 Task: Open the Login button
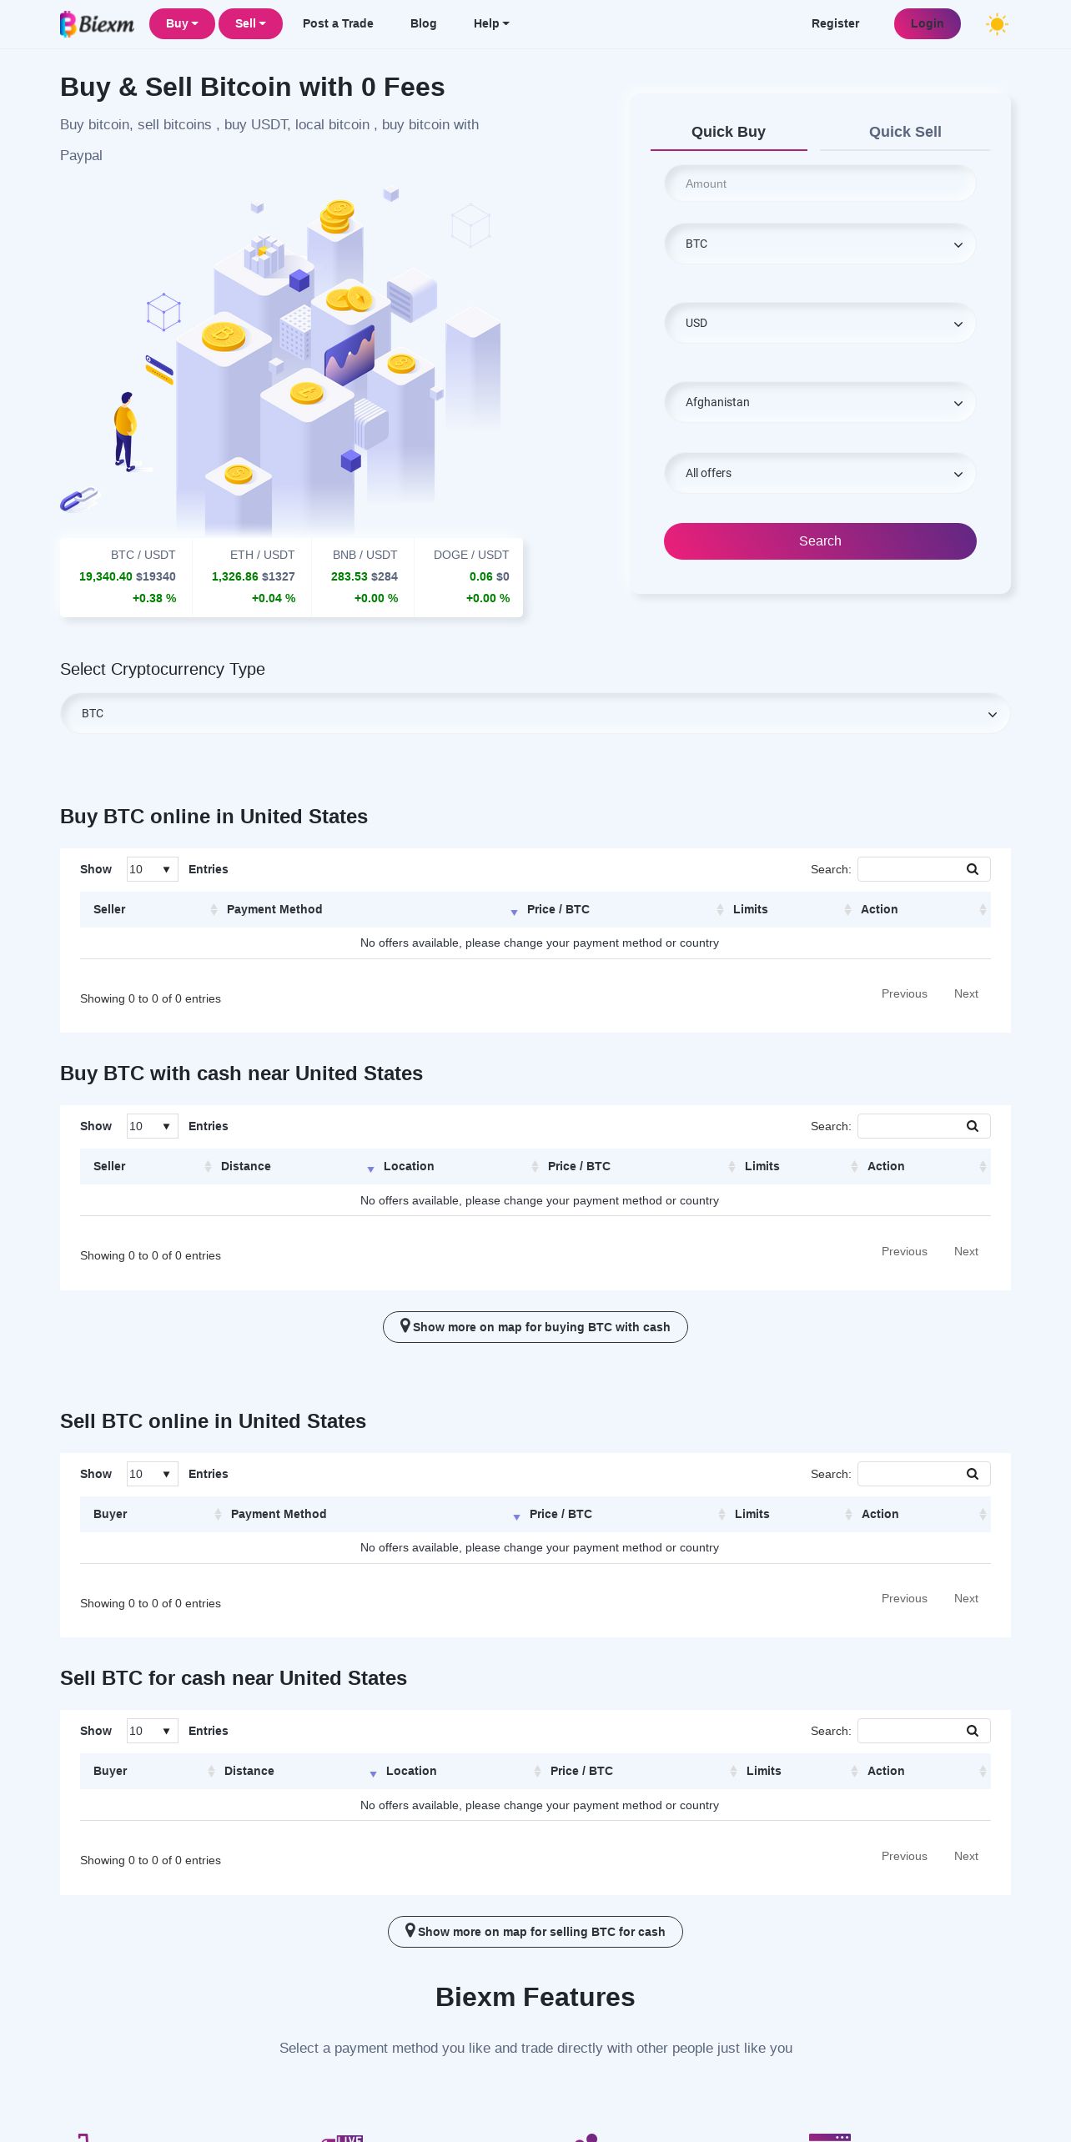pyautogui.click(x=927, y=23)
